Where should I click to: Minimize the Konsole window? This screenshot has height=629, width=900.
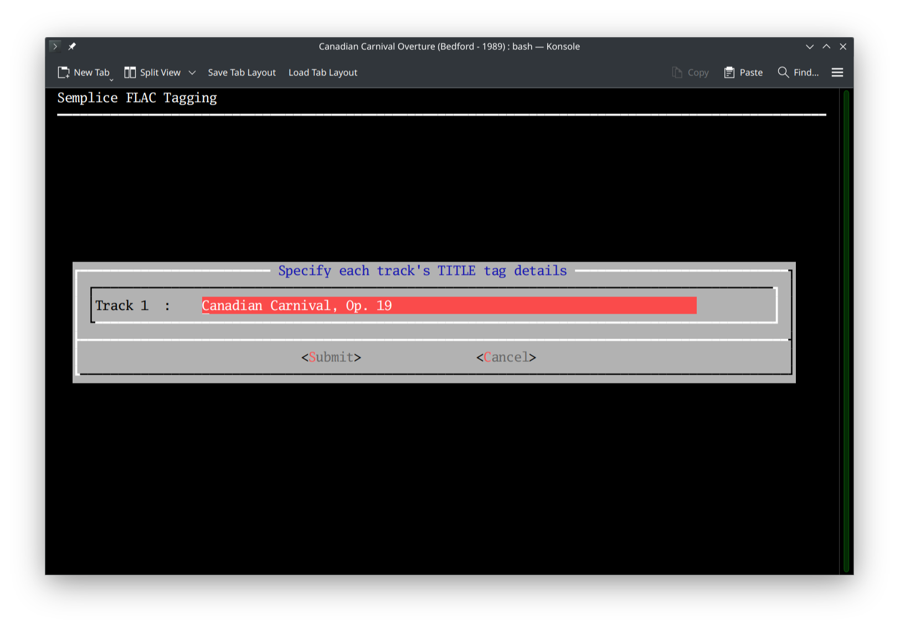coord(810,47)
